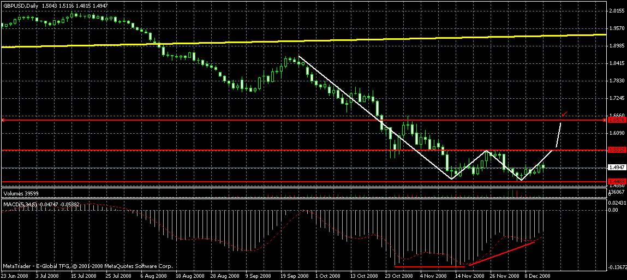Select the red horizontal line at 1.5532
This screenshot has width=627, height=280.
tap(304, 150)
